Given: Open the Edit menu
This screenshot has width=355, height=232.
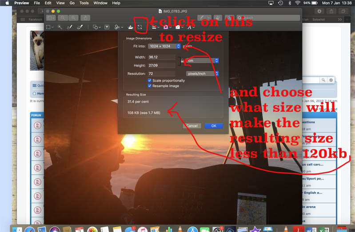Looking at the screenshot, I should (x=48, y=3).
